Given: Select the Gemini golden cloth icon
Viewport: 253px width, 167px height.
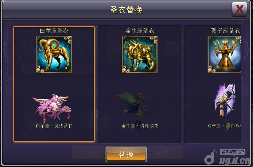Looking at the screenshot, I should click(x=224, y=54).
